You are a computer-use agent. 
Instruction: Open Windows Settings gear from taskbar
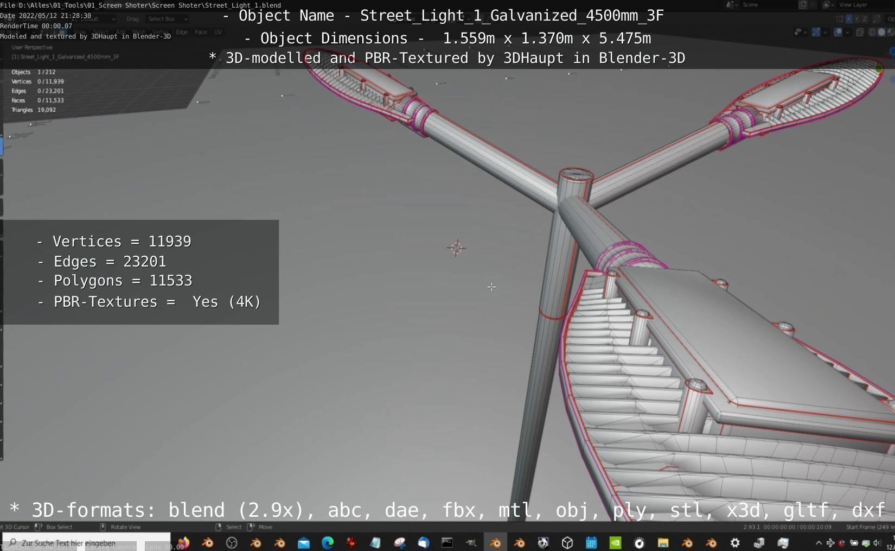(x=735, y=543)
